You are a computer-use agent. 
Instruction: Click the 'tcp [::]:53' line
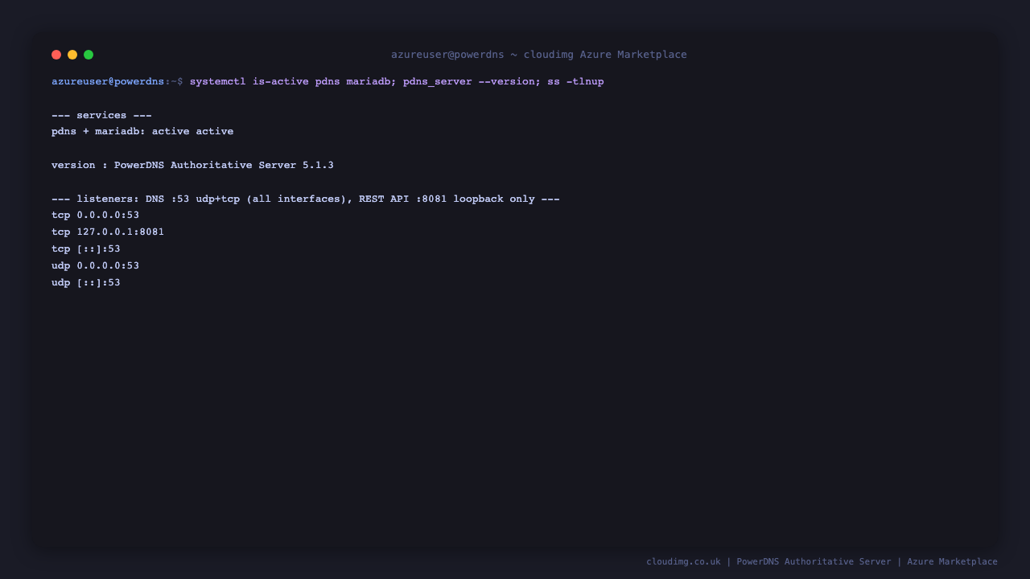point(86,248)
